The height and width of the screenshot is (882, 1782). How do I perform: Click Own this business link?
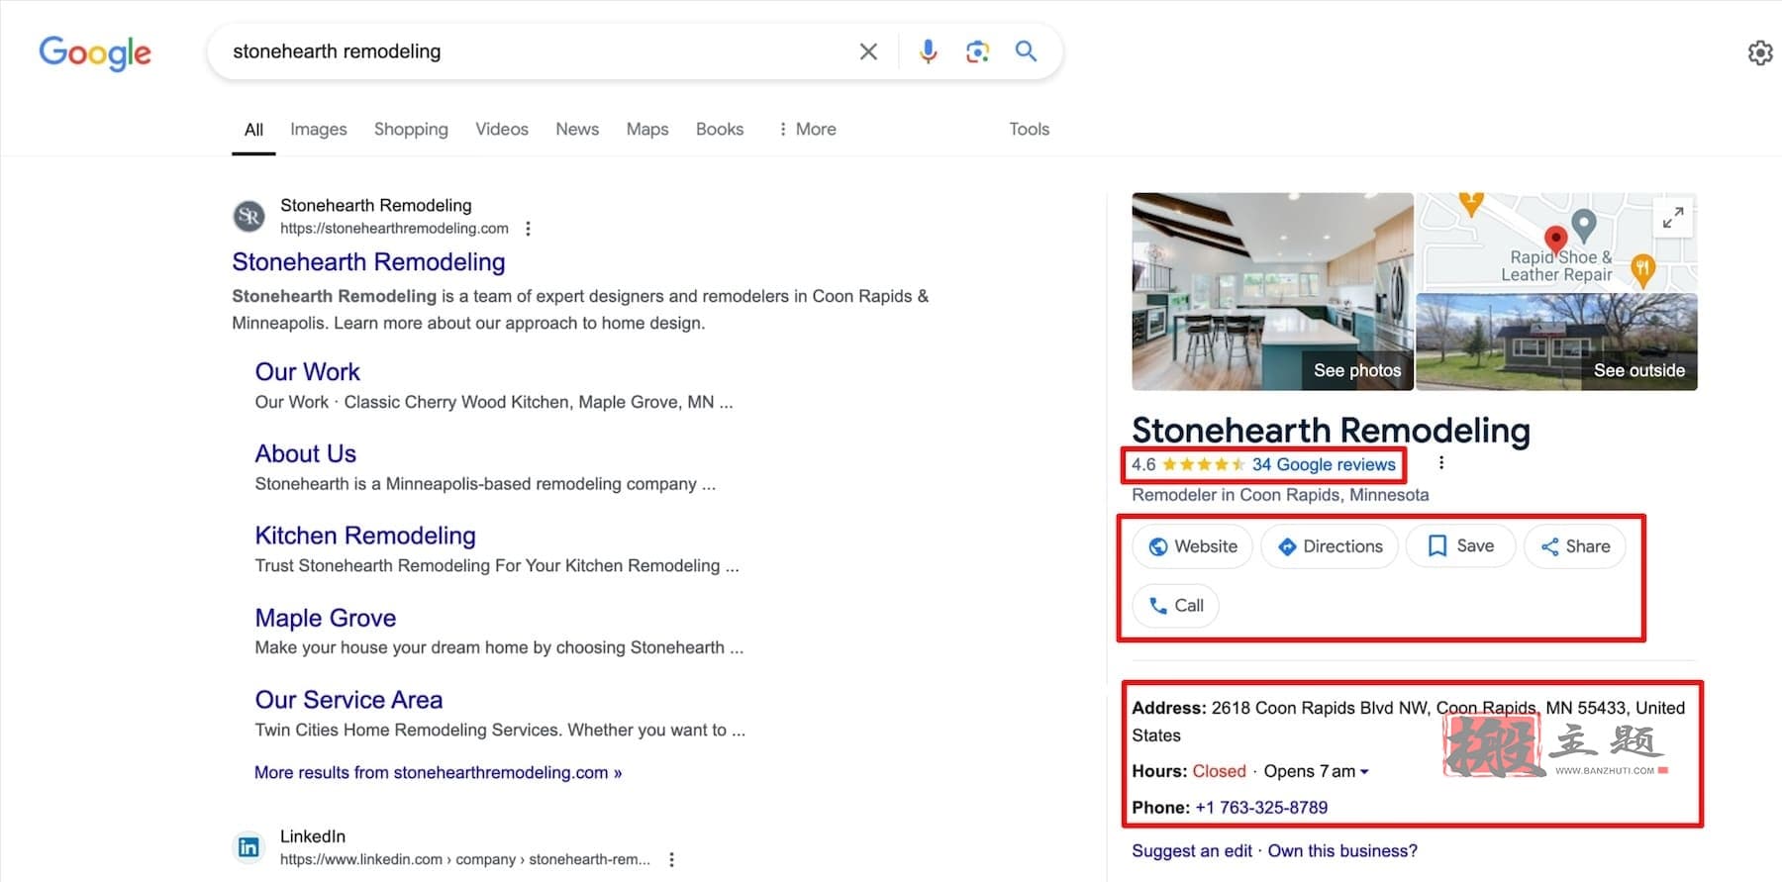[x=1342, y=851]
